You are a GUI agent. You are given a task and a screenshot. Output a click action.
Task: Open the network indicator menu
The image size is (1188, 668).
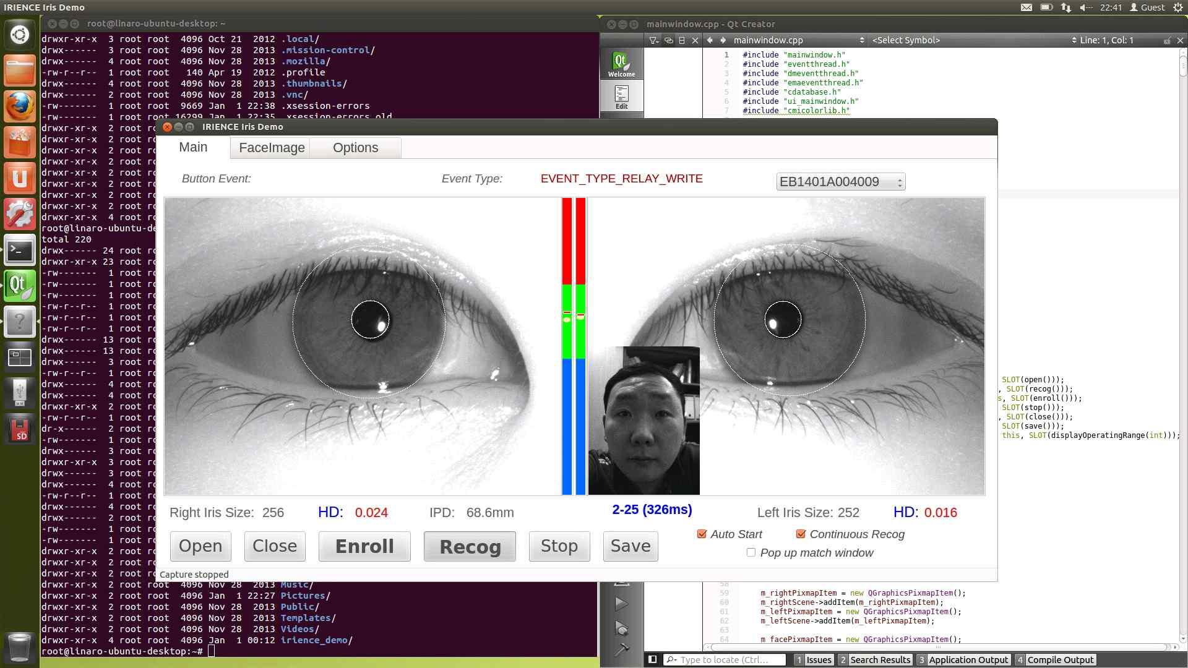tap(1065, 7)
